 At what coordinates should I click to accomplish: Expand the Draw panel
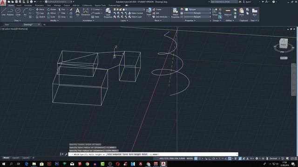pyautogui.click(x=18, y=20)
